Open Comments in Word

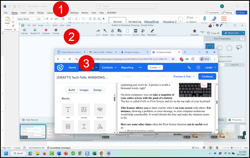tap(213, 13)
